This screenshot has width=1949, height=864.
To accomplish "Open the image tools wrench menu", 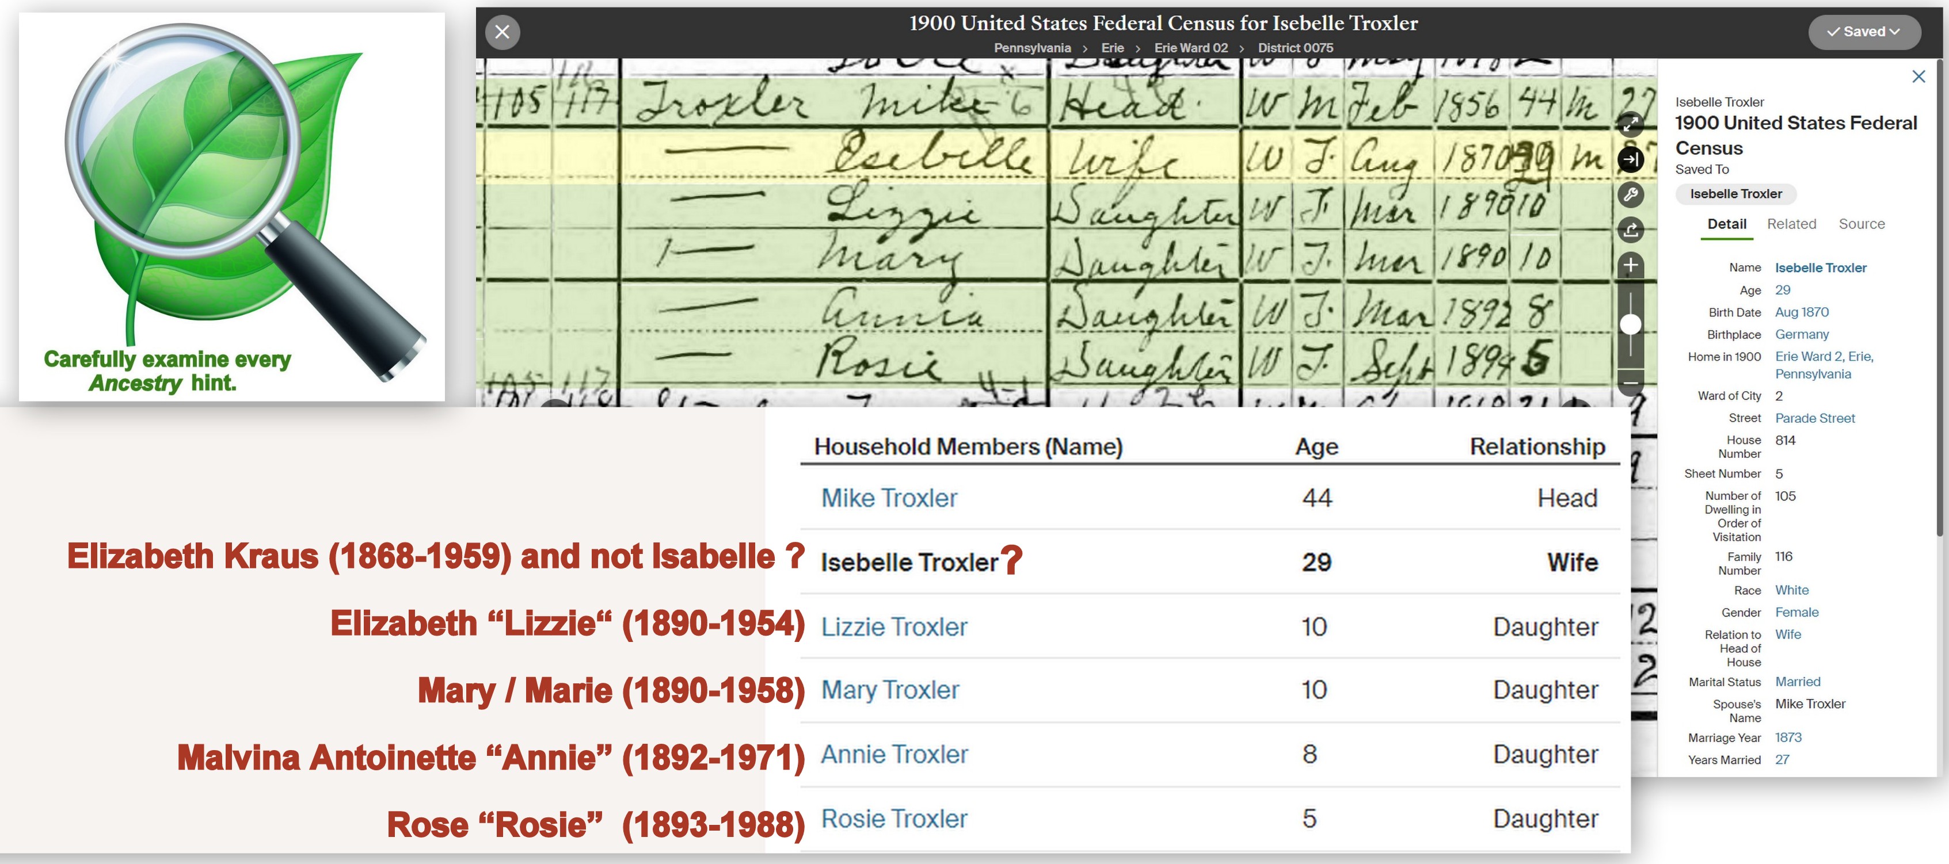I will pyautogui.click(x=1631, y=195).
